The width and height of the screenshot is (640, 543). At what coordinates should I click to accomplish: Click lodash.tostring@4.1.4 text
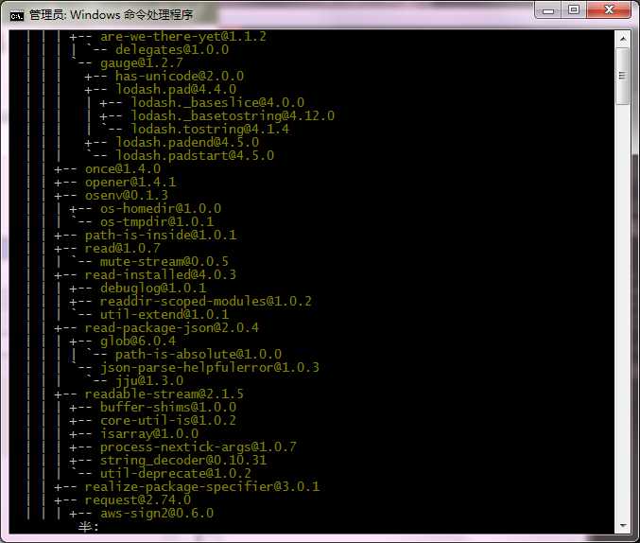(x=210, y=129)
